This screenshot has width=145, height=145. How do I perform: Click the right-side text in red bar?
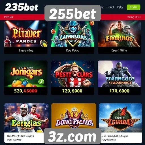tap(134, 17)
